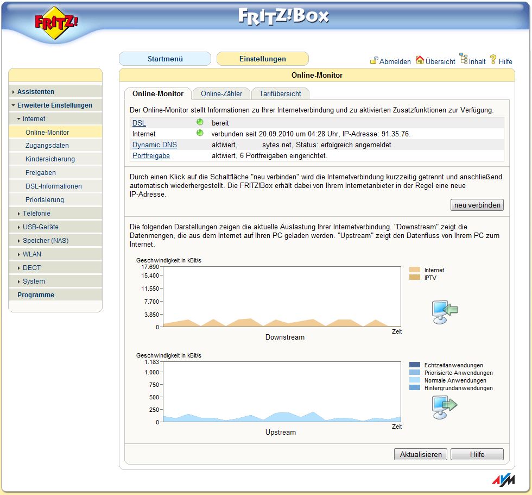The width and height of the screenshot is (532, 495).
Task: Switch to the Online-Zähler tab
Action: pos(221,93)
